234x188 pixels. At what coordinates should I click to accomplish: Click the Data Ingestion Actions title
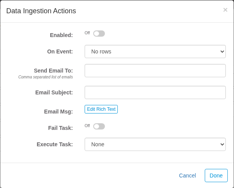41,11
